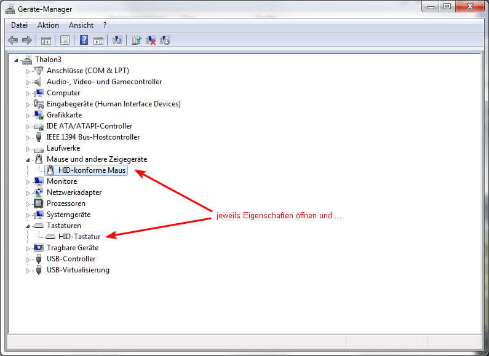Select the HID-konforme Maus entry
Screen dimensions: 489x356
pos(92,170)
